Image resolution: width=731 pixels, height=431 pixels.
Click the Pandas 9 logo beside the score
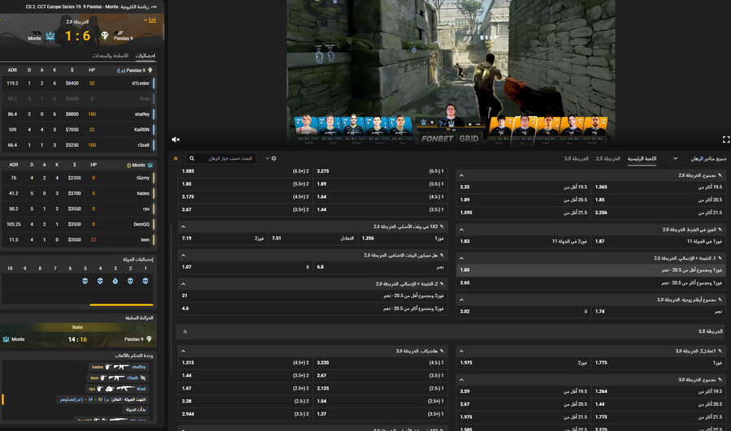coord(105,36)
